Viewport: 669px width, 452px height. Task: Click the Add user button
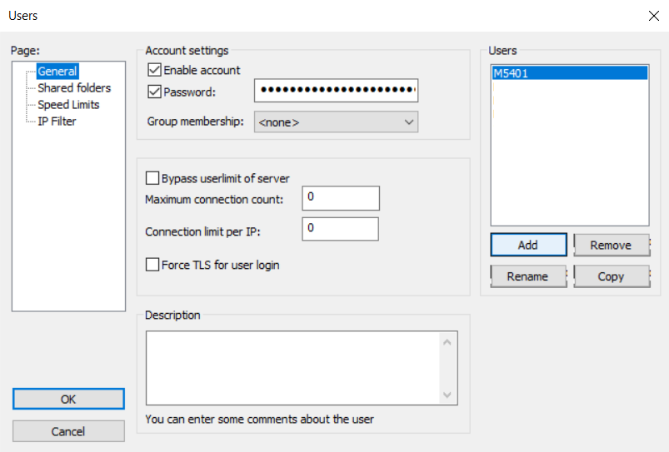(528, 245)
